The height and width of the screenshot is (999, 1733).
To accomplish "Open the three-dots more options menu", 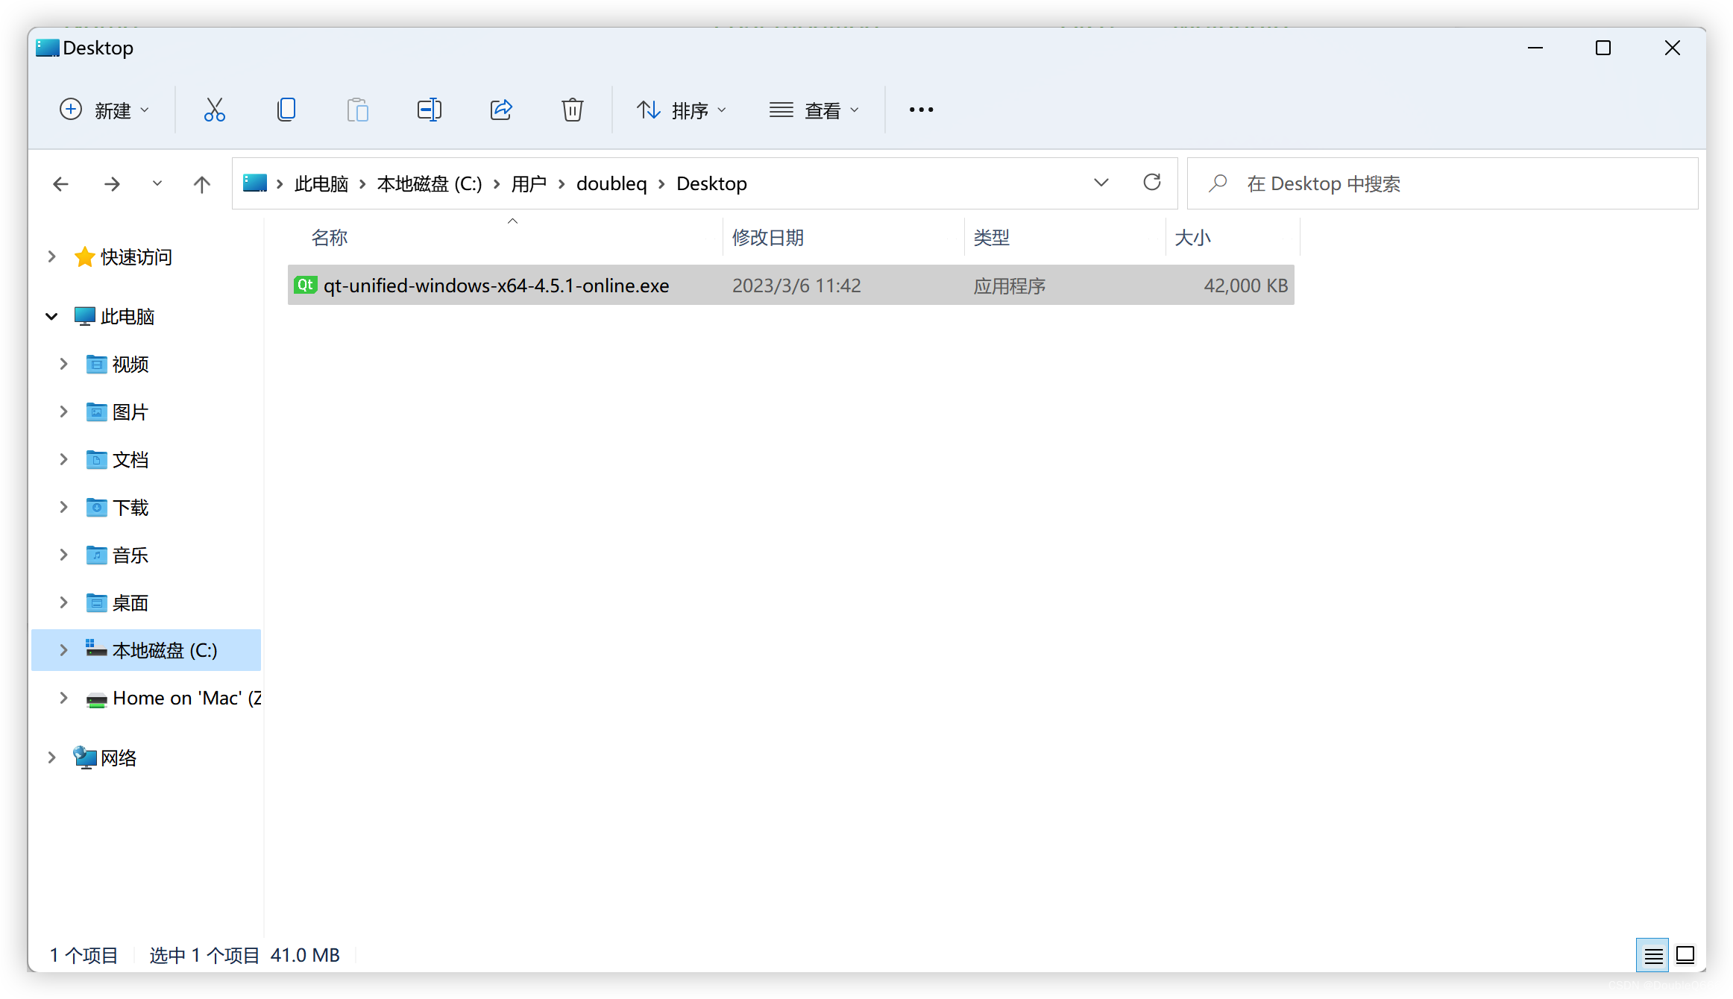I will click(921, 110).
